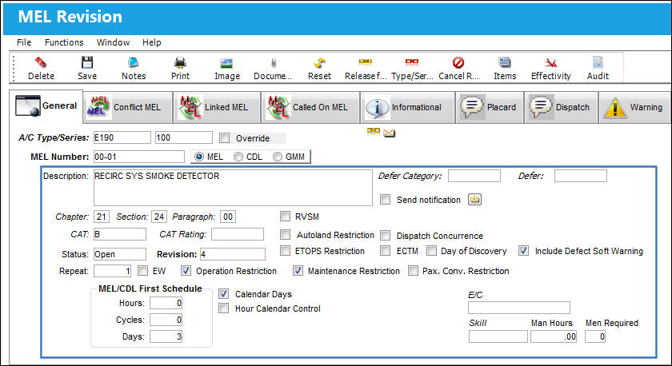
Task: Uncheck the Operation Restriction checkbox
Action: (186, 271)
